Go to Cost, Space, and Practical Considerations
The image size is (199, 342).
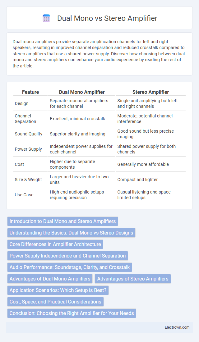[x=55, y=302]
